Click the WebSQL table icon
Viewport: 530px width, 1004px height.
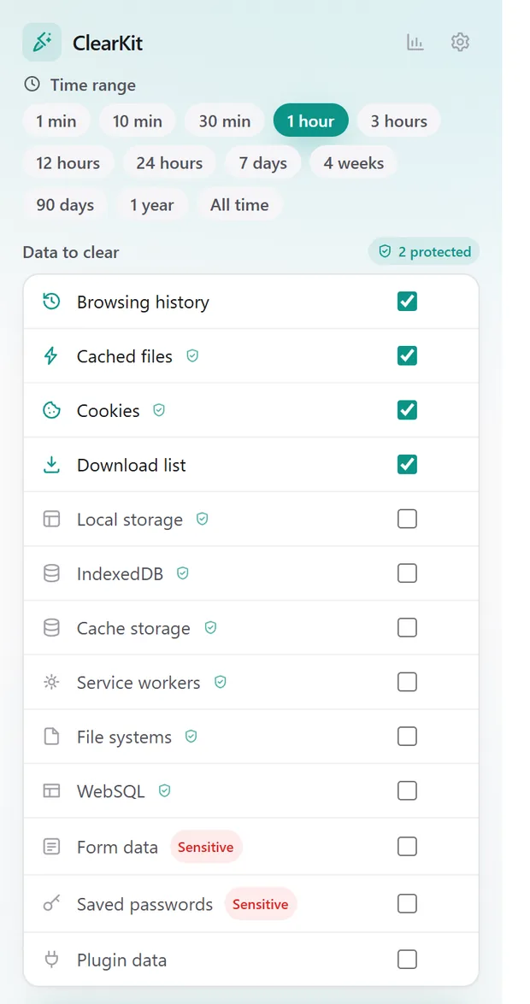pyautogui.click(x=51, y=791)
